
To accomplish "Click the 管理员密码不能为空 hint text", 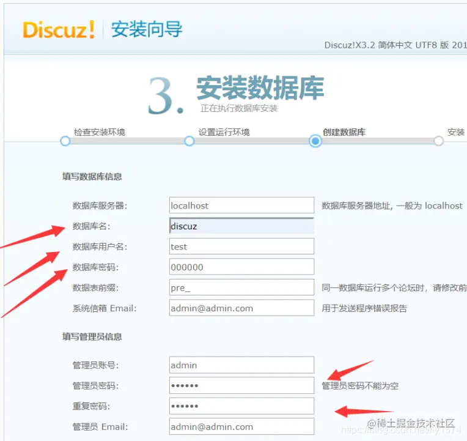I will [360, 386].
